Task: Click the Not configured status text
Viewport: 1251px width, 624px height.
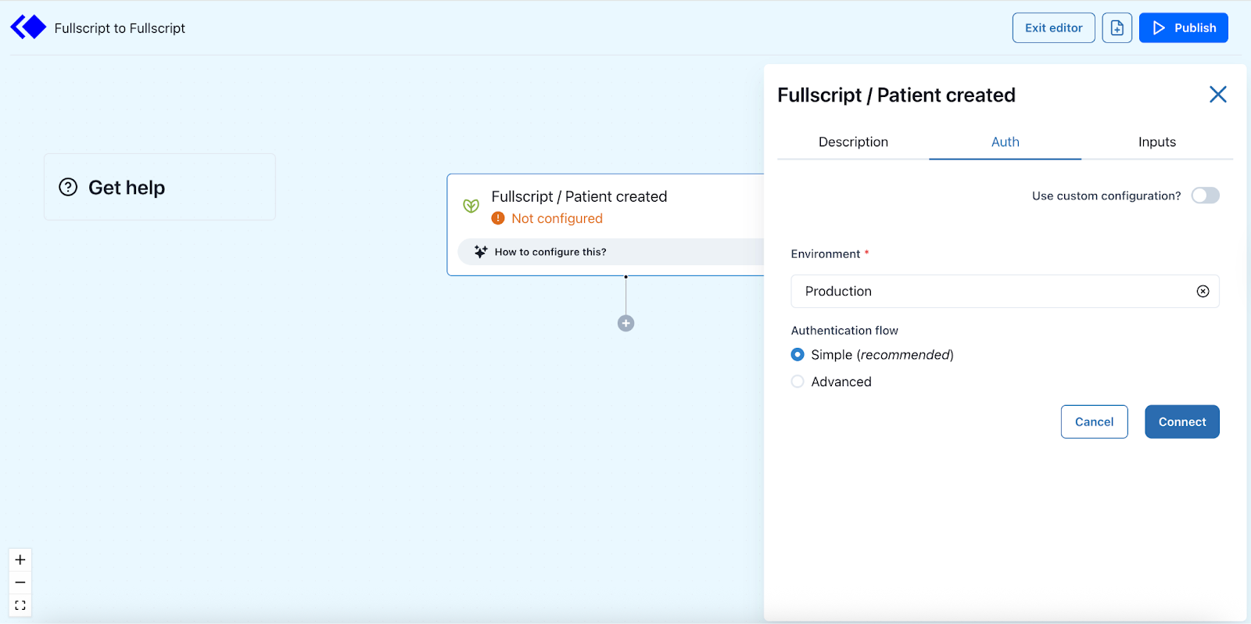Action: [557, 218]
